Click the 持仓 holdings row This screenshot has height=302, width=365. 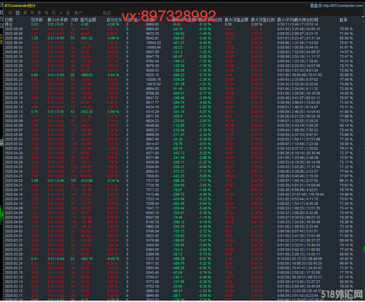9,24
